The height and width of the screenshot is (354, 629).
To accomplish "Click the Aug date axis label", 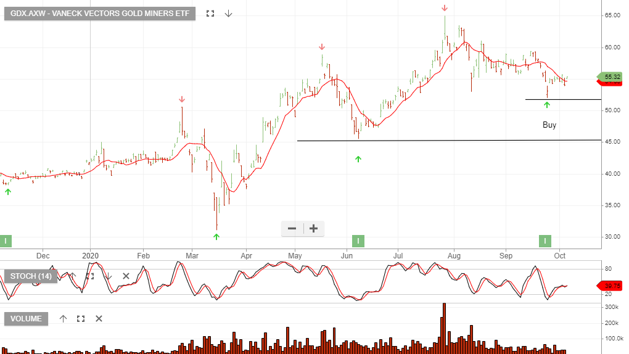I will 454,256.
